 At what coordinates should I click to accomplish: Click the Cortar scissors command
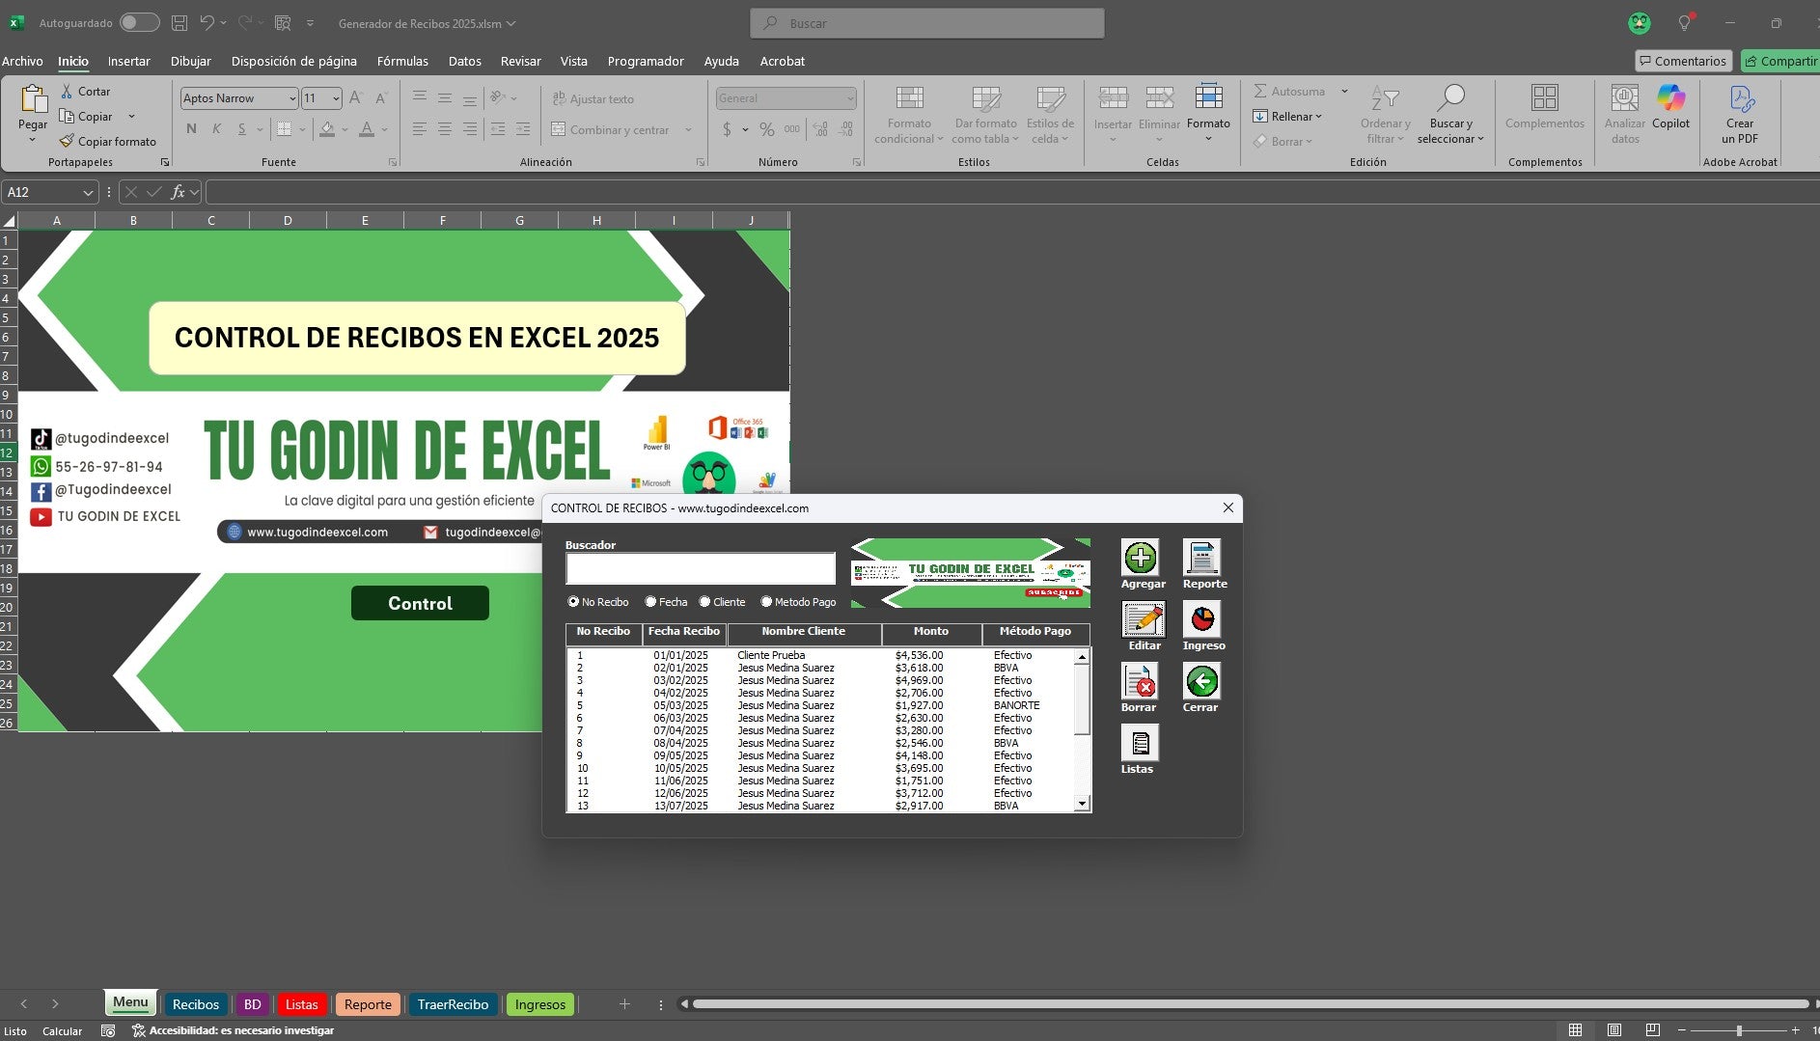coord(85,91)
